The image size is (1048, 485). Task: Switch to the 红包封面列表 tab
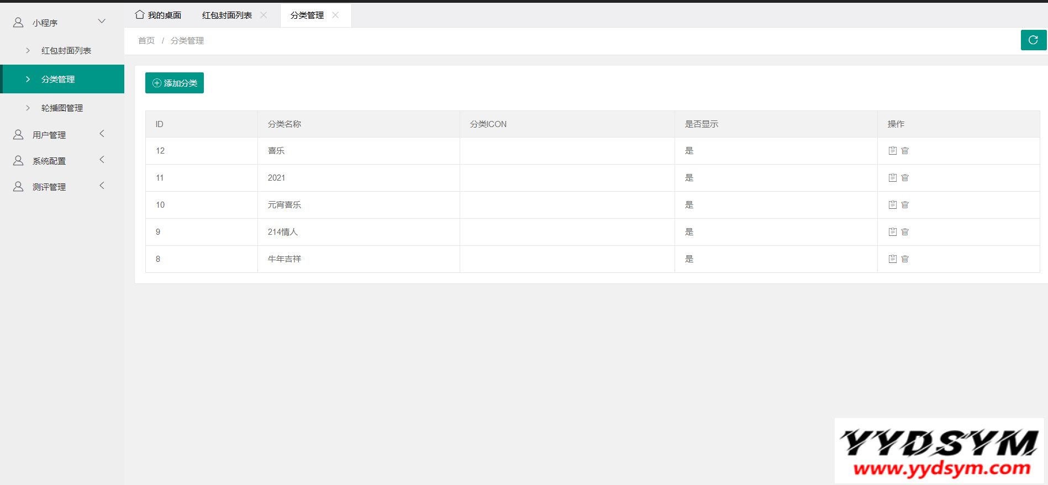(227, 15)
